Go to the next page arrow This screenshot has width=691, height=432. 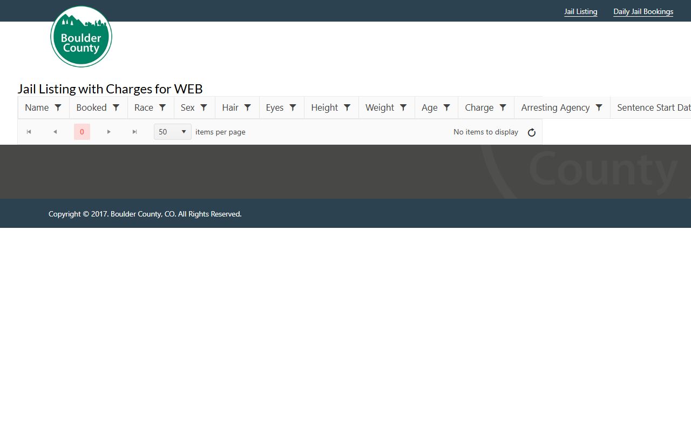(x=109, y=132)
